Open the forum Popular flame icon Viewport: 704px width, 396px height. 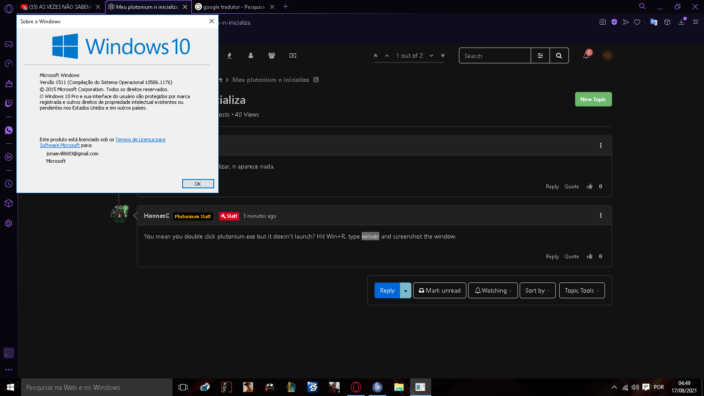[x=229, y=55]
